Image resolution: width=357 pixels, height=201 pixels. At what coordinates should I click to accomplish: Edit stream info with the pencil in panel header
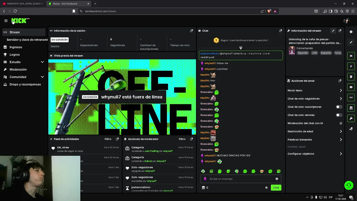pyautogui.click(x=333, y=31)
